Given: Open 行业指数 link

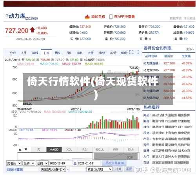Looking at the screenshot, I should click(171, 121).
